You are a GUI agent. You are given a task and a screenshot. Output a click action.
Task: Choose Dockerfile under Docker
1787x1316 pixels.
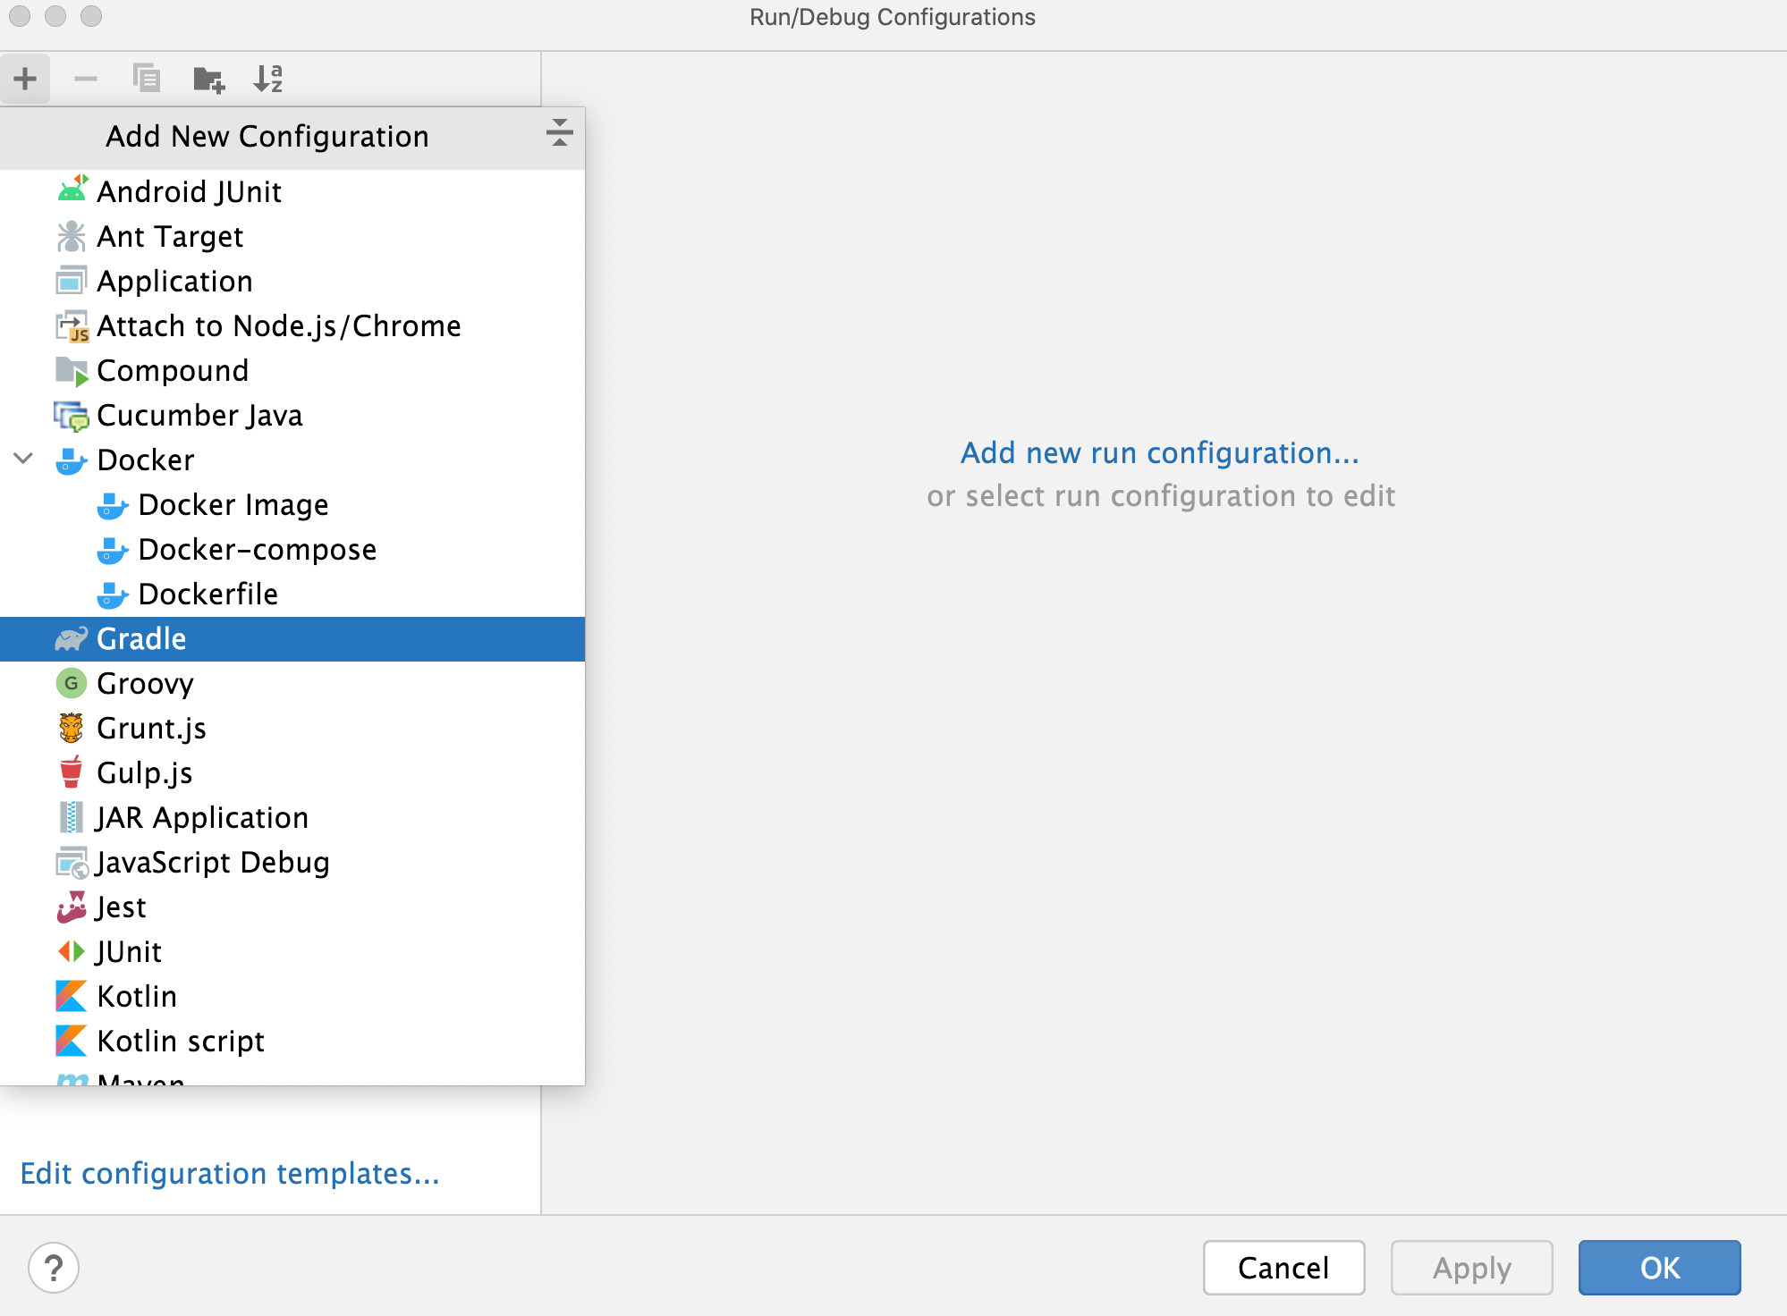[x=207, y=594]
